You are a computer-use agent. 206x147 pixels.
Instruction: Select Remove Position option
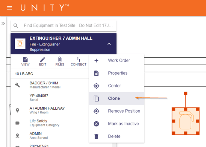(117, 111)
